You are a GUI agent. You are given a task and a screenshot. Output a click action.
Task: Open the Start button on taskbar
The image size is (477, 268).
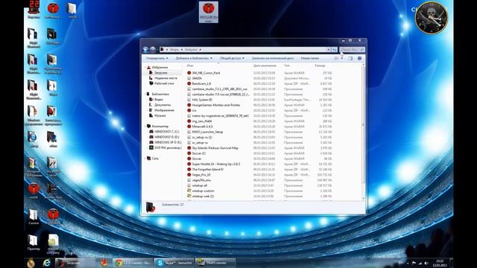click(31, 263)
